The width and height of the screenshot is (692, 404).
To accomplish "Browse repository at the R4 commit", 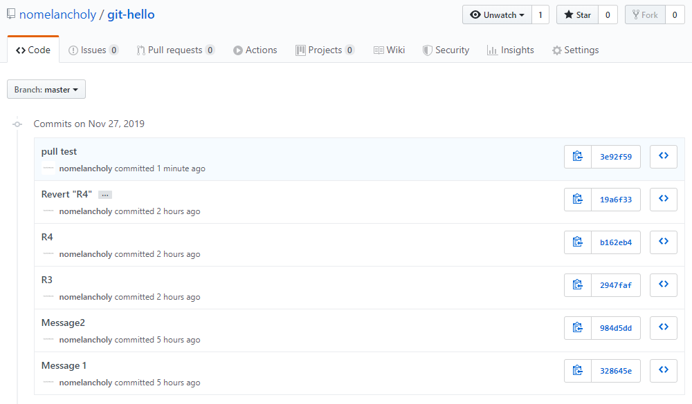I will pyautogui.click(x=664, y=242).
